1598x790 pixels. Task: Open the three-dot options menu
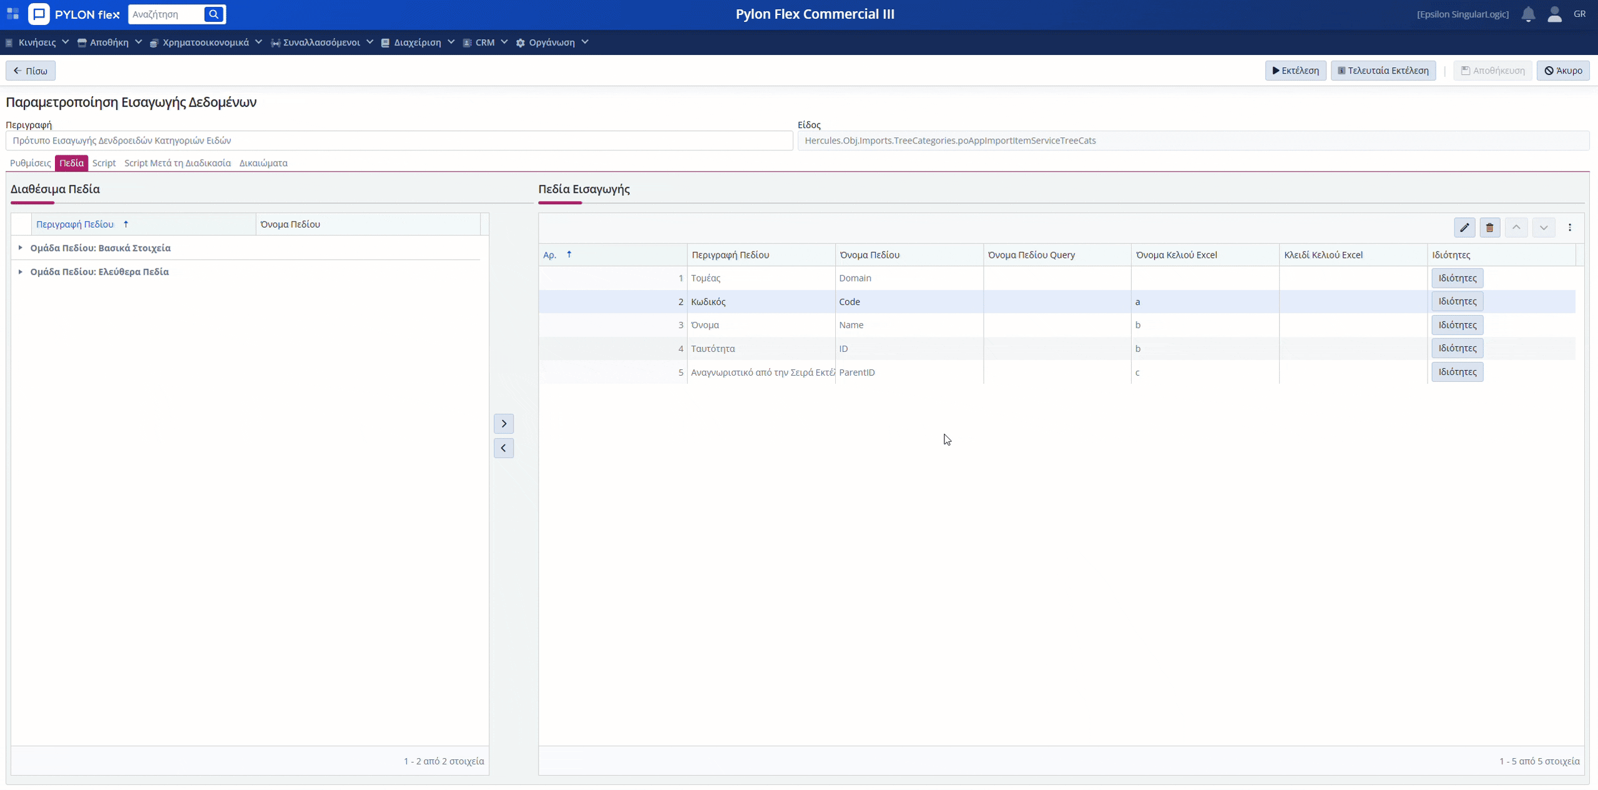point(1570,228)
